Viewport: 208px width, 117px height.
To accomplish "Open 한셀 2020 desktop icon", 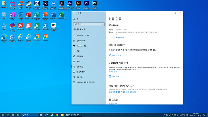I will [37, 26].
